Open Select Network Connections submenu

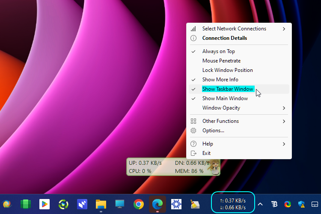(x=239, y=29)
